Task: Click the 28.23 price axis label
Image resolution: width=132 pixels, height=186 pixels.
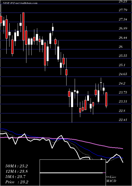Action: (x=123, y=1)
